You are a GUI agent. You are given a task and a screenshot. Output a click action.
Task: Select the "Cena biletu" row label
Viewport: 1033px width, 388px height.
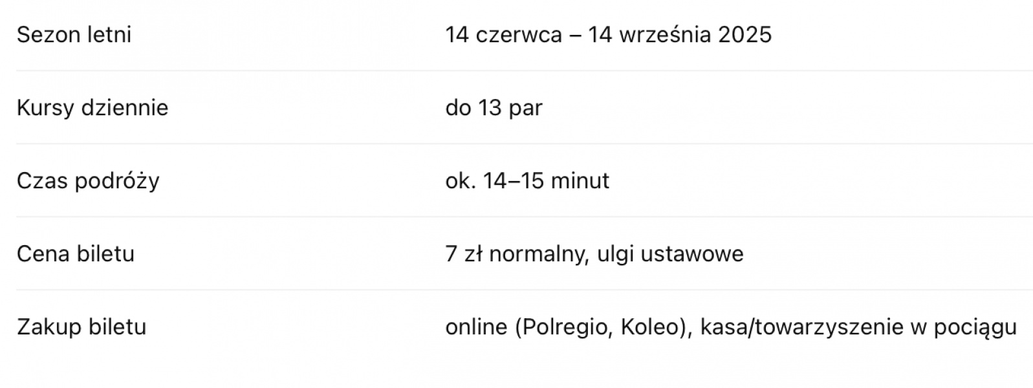[x=76, y=254]
